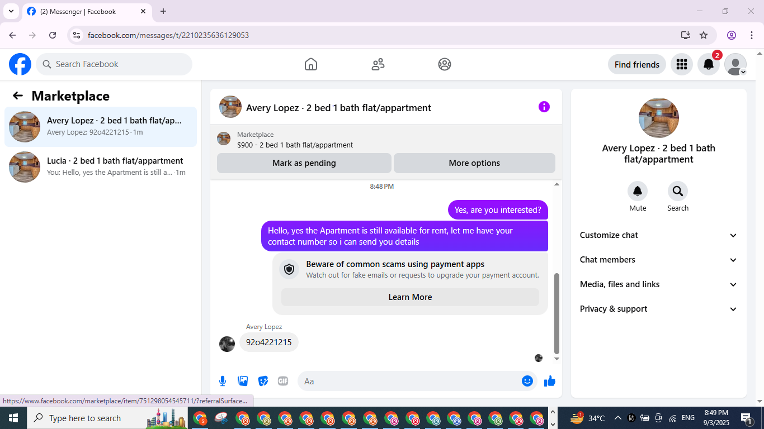Image resolution: width=764 pixels, height=429 pixels.
Task: Click Learn More on the scam warning
Action: [x=410, y=297]
